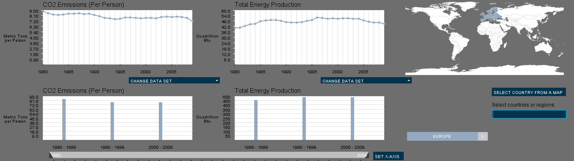
Task: Click the 2000 - 2009 energy production bar
Action: 352,118
